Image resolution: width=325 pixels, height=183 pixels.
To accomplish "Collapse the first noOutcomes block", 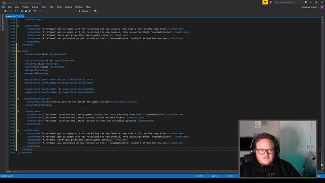I will [x=18, y=26].
